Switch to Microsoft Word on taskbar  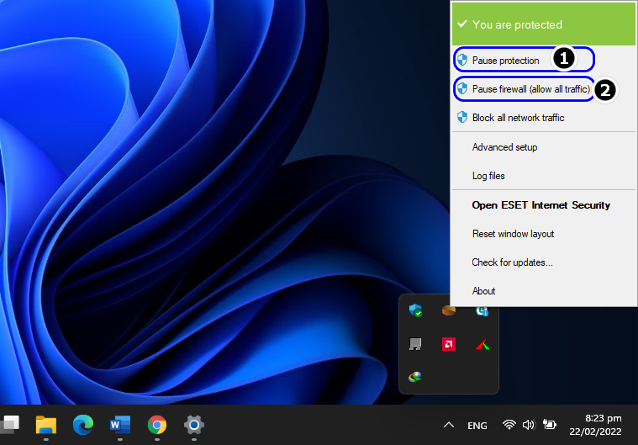(x=120, y=425)
